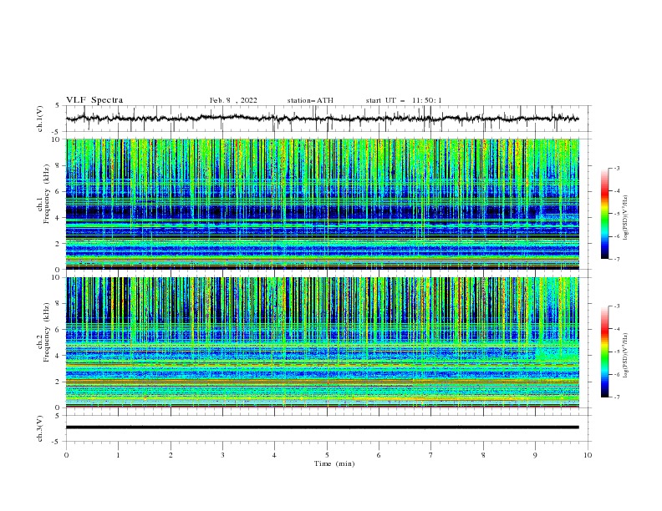Click the time axis tick label '1'
The image size is (662, 511).
coord(118,455)
